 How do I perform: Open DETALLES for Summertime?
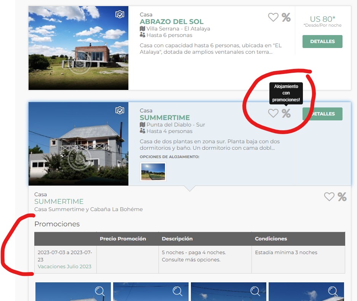[x=322, y=114]
